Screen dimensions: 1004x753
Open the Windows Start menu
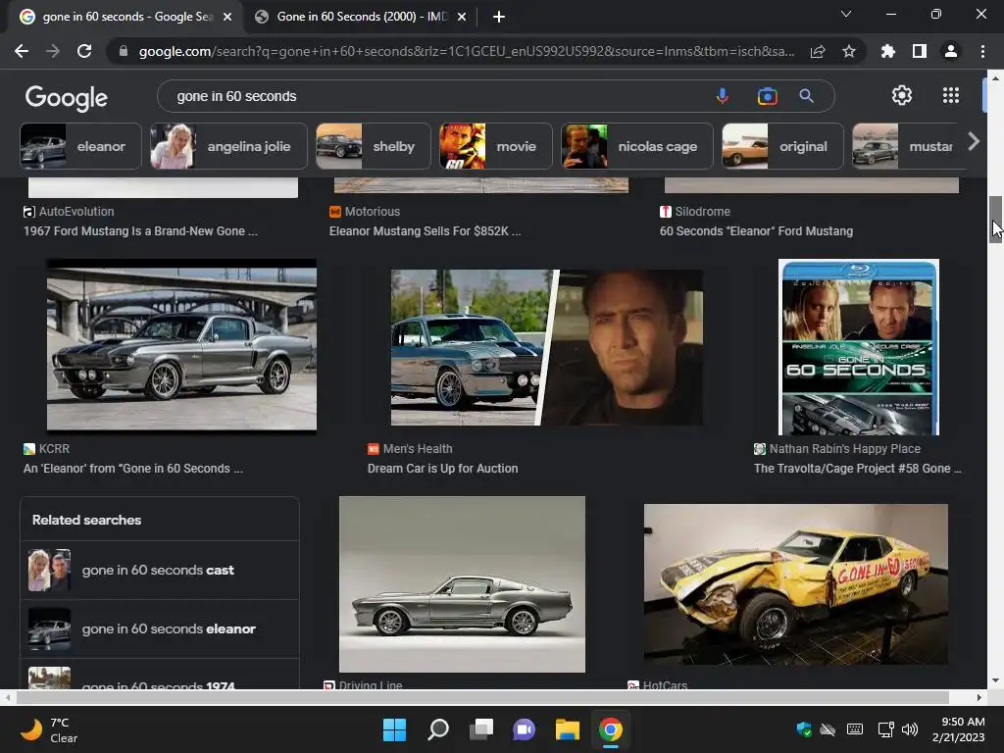[x=394, y=729]
